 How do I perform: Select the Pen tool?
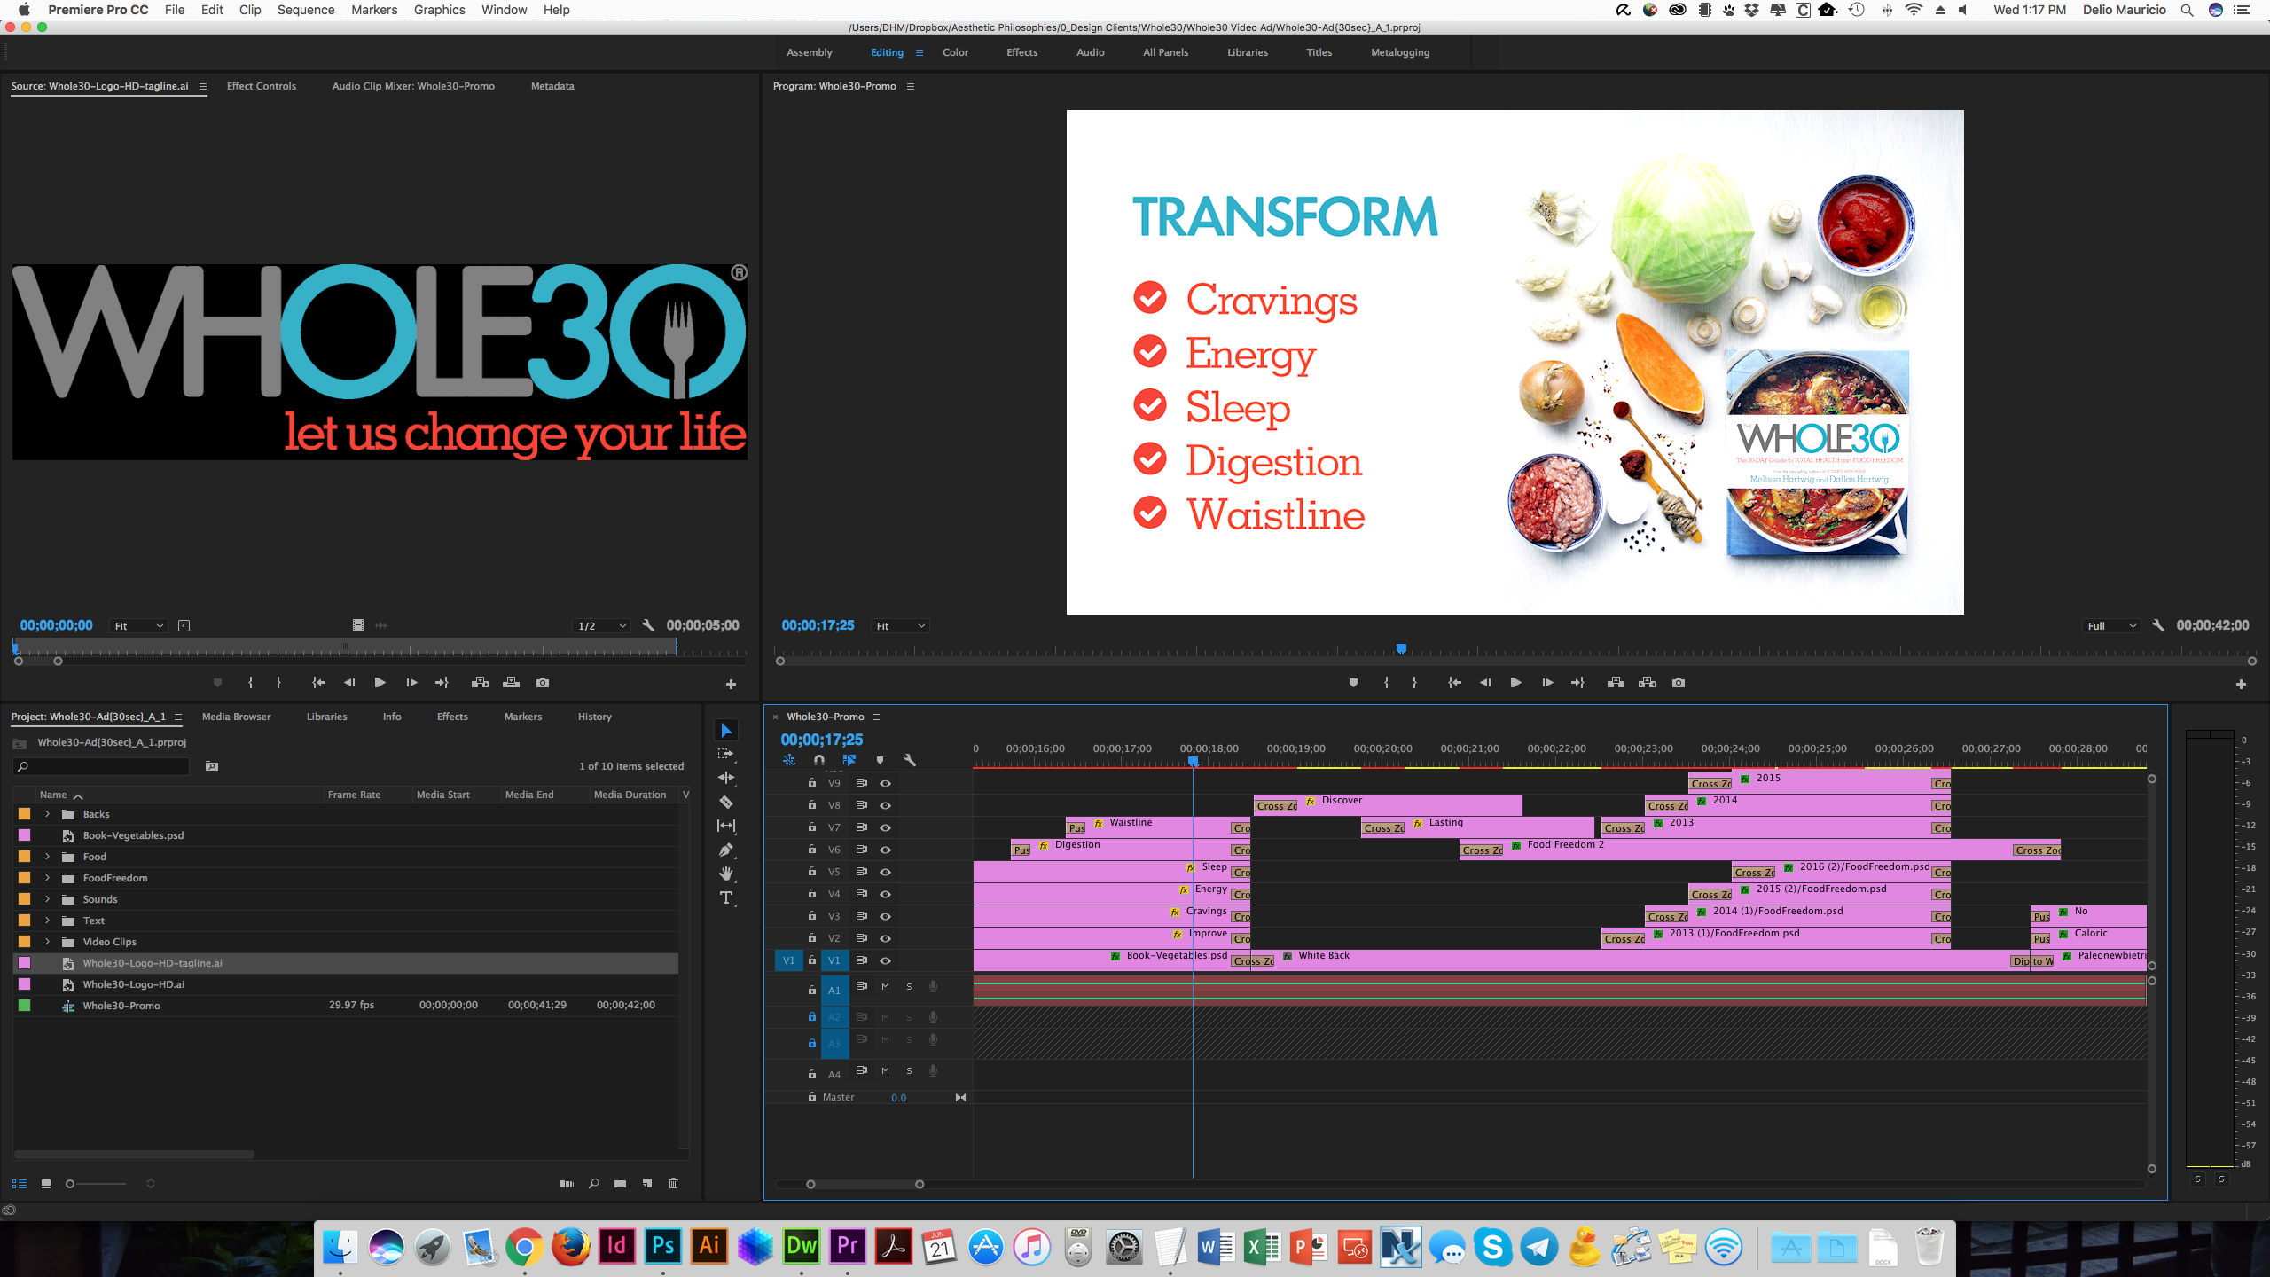[x=726, y=850]
